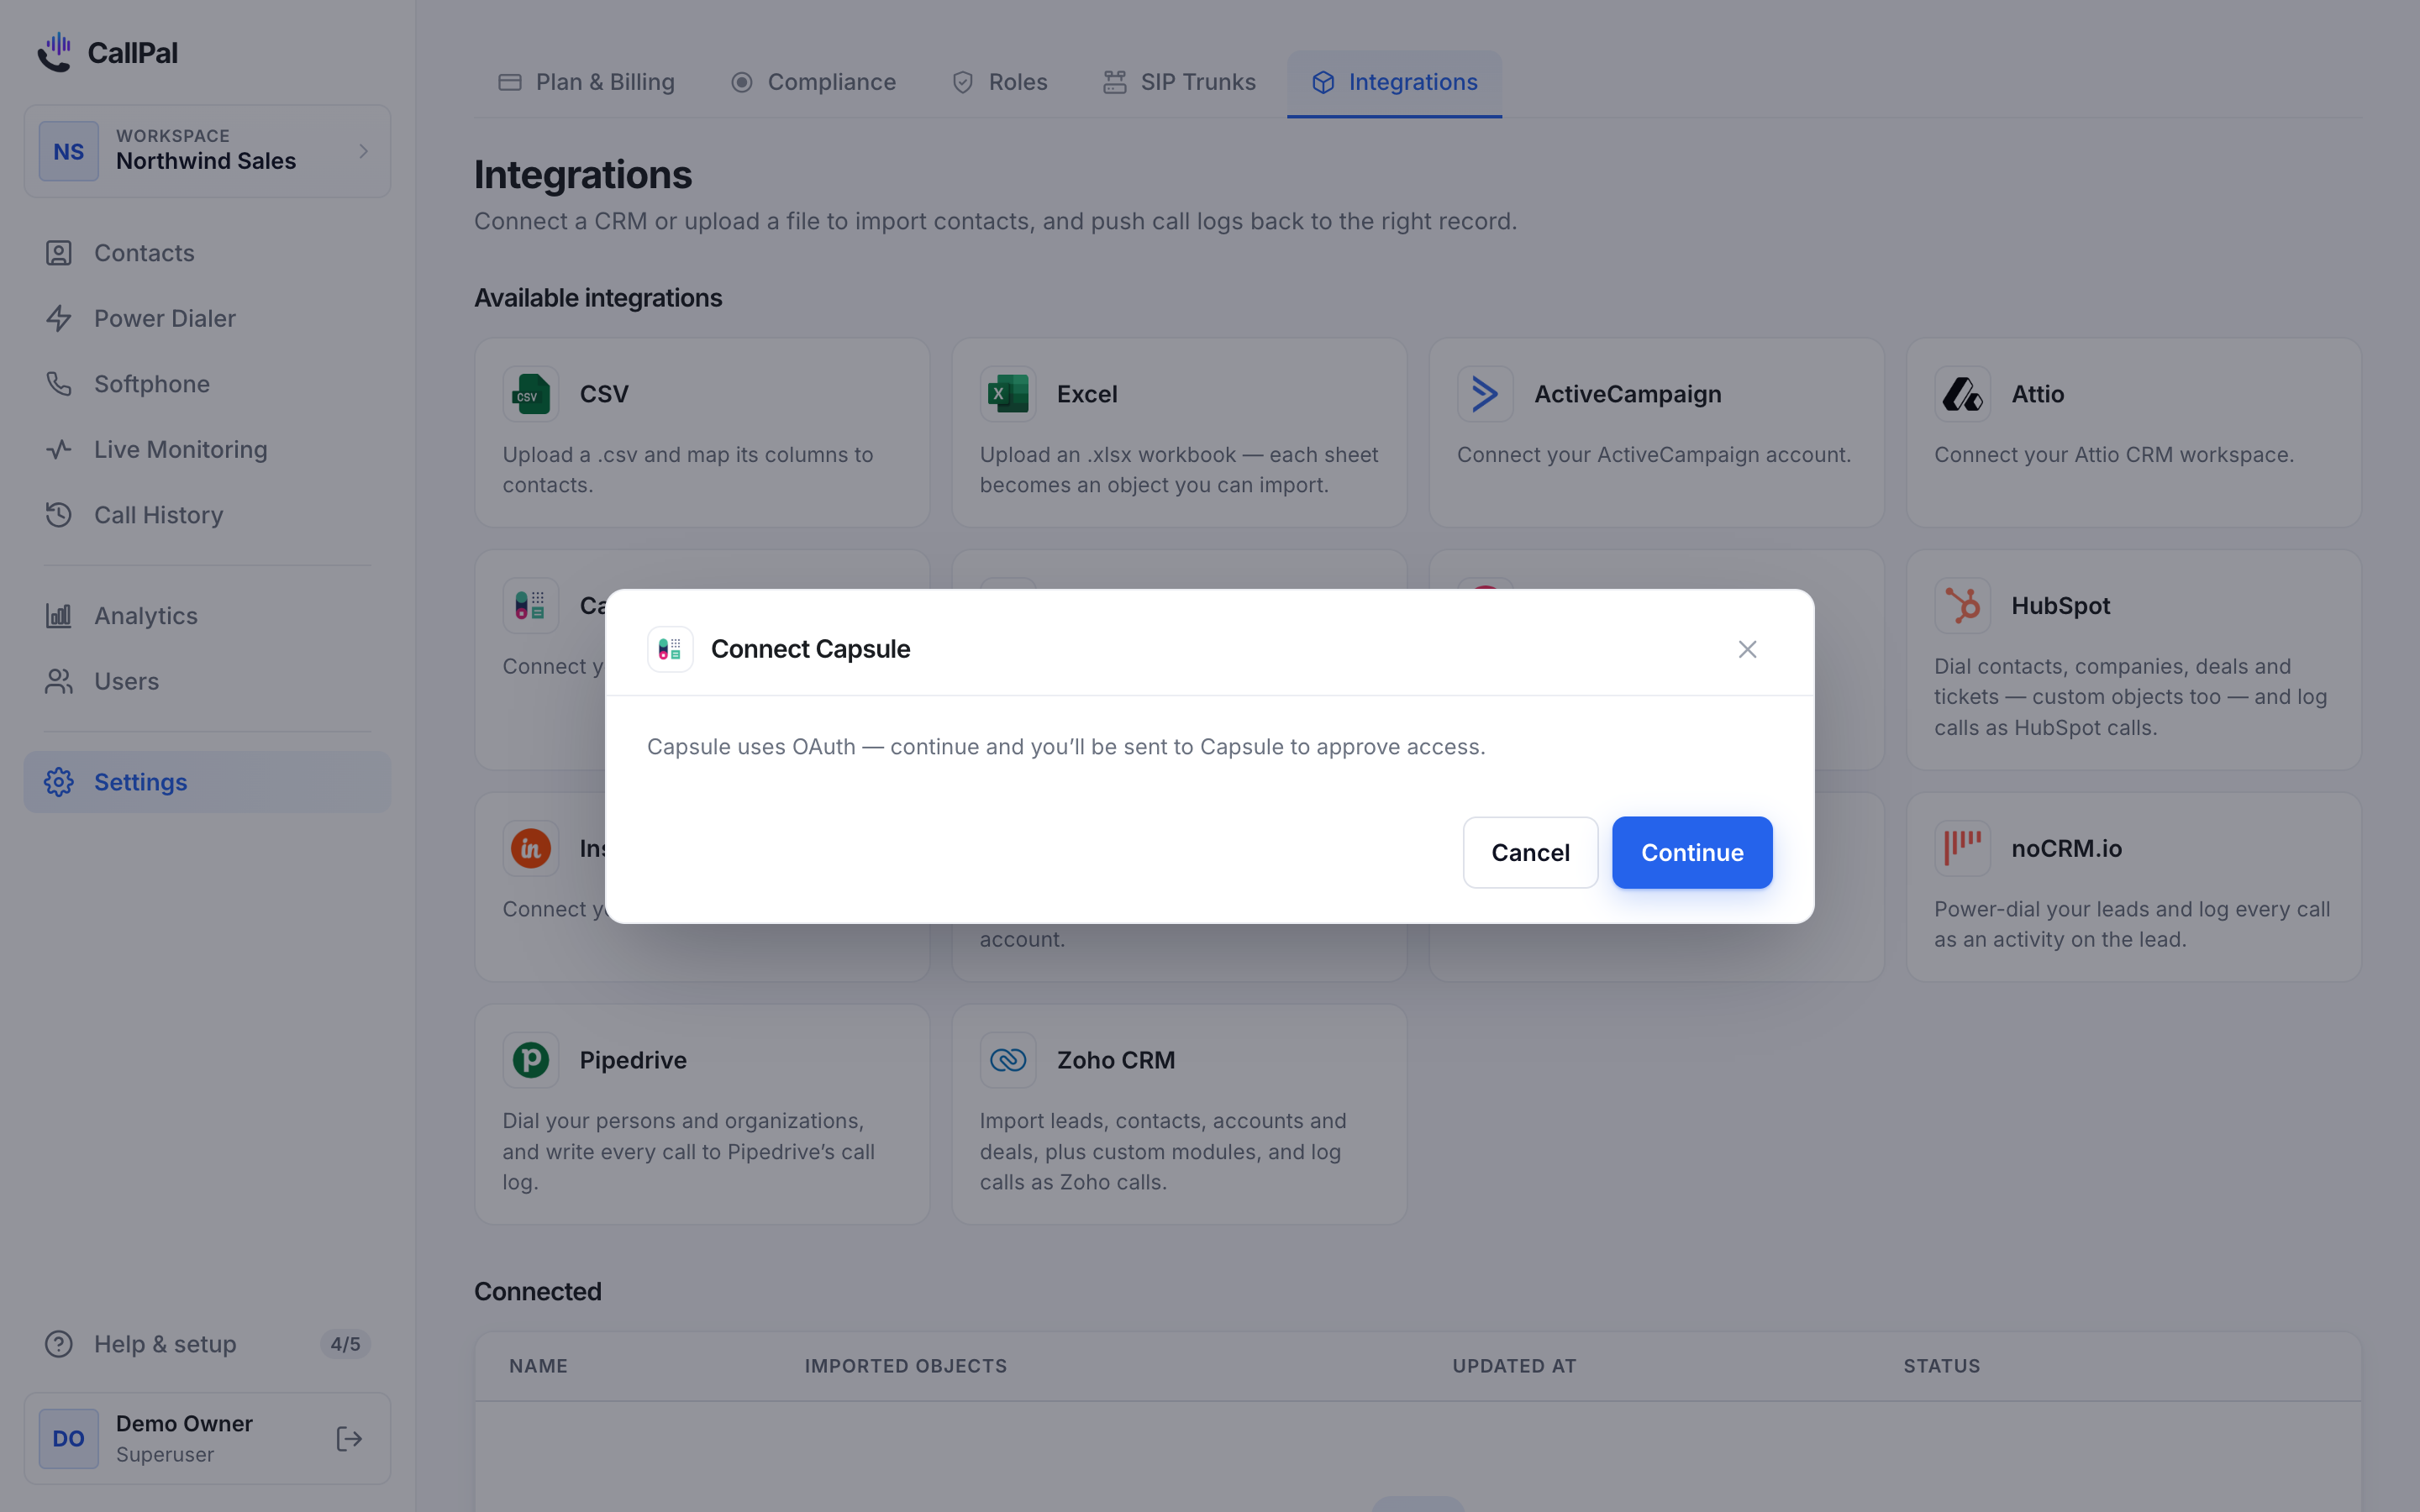The width and height of the screenshot is (2420, 1512).
Task: Click the Settings gear icon
Action: coord(59,782)
